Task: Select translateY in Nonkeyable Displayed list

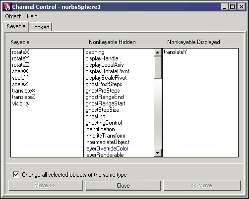Action: [176, 52]
